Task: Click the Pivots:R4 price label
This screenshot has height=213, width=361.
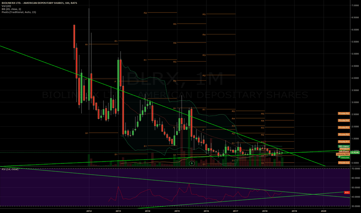Action: pos(344,120)
